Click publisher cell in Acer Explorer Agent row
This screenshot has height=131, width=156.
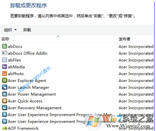click(x=136, y=80)
